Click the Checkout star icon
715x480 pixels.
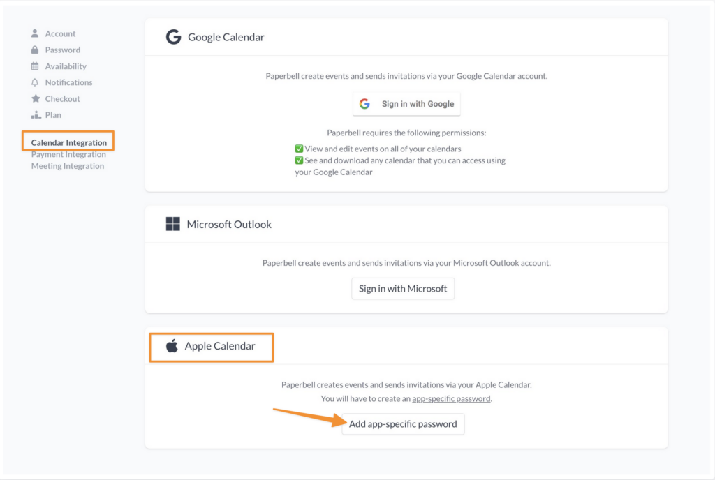35,99
